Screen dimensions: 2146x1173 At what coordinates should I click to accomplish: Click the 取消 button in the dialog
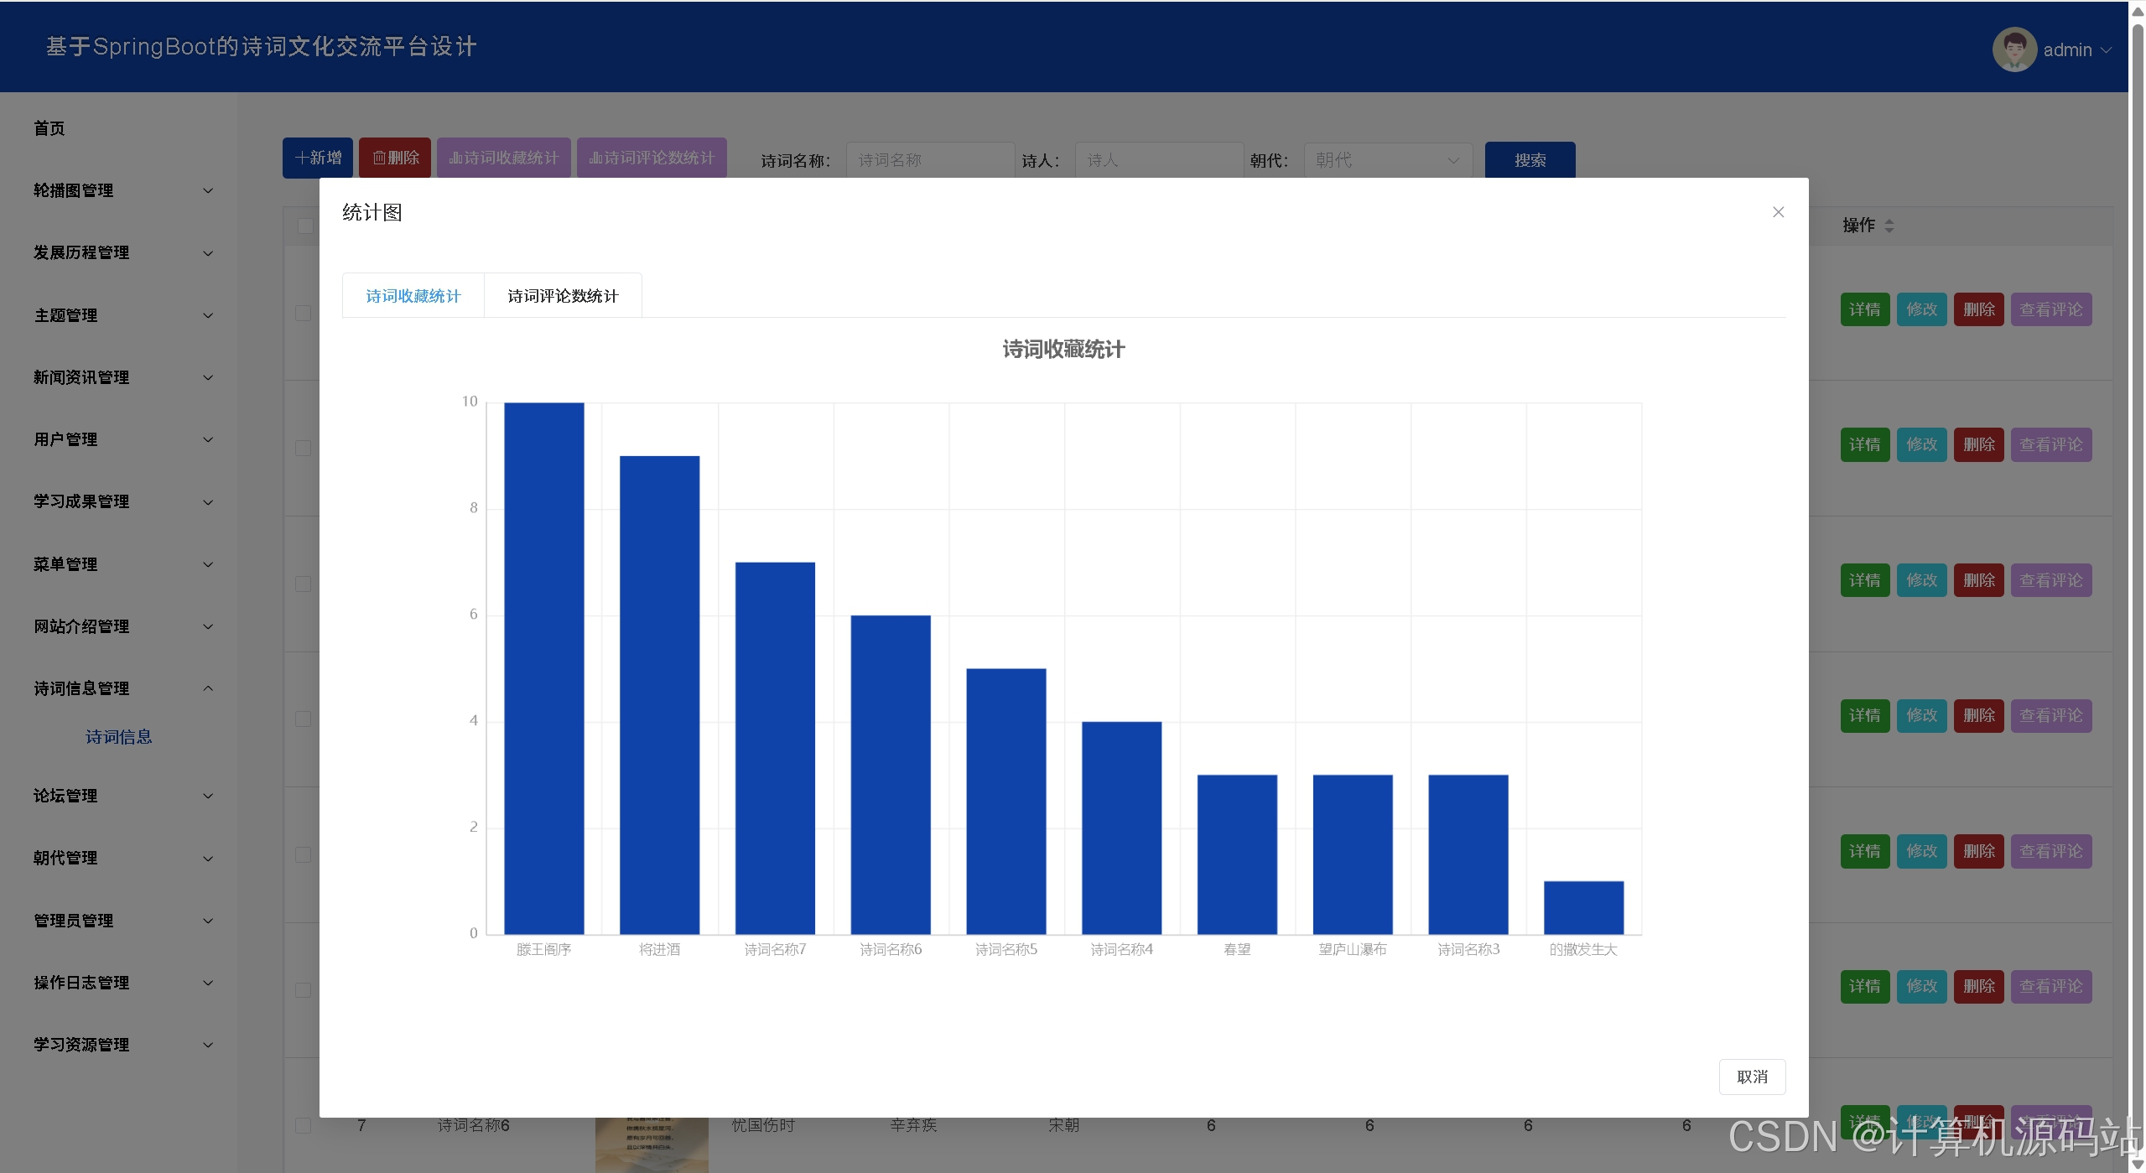(x=1752, y=1077)
